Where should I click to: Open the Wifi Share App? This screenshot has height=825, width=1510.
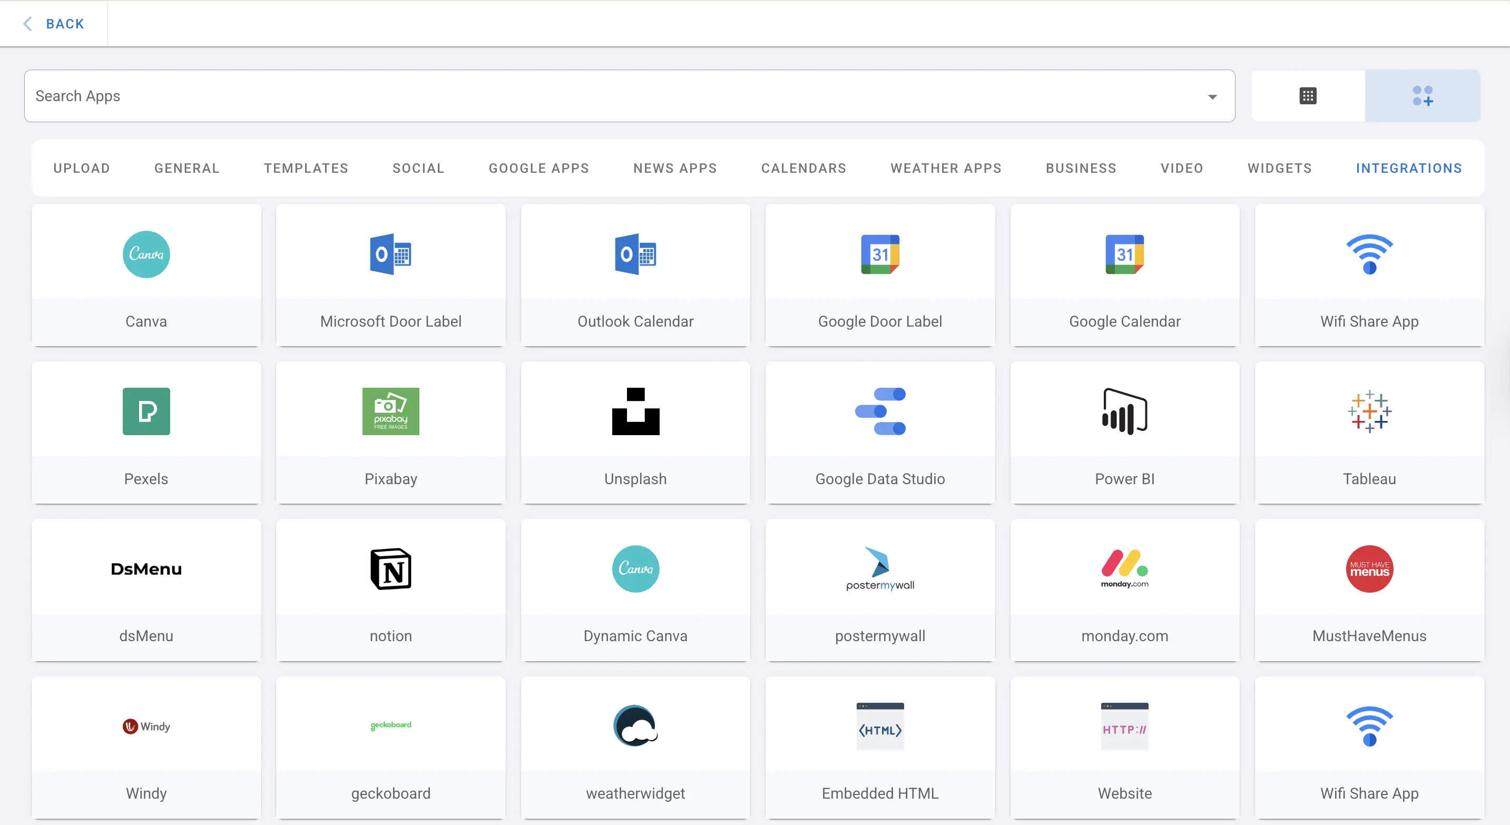1369,276
